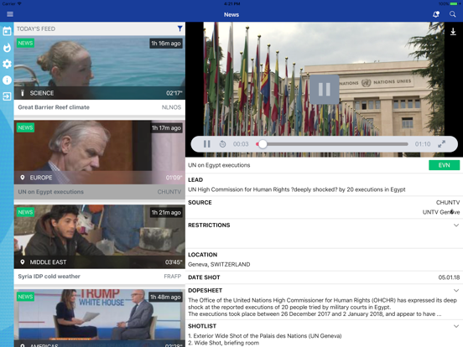Click the MIDDLE EAST category label
Image resolution: width=463 pixels, height=347 pixels.
[x=48, y=262]
